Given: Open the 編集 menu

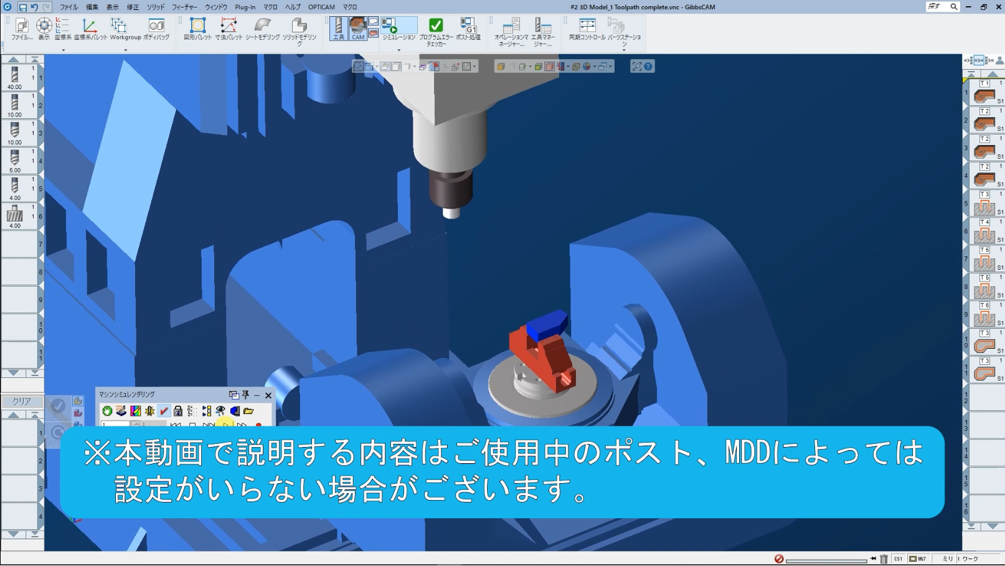Looking at the screenshot, I should [92, 7].
